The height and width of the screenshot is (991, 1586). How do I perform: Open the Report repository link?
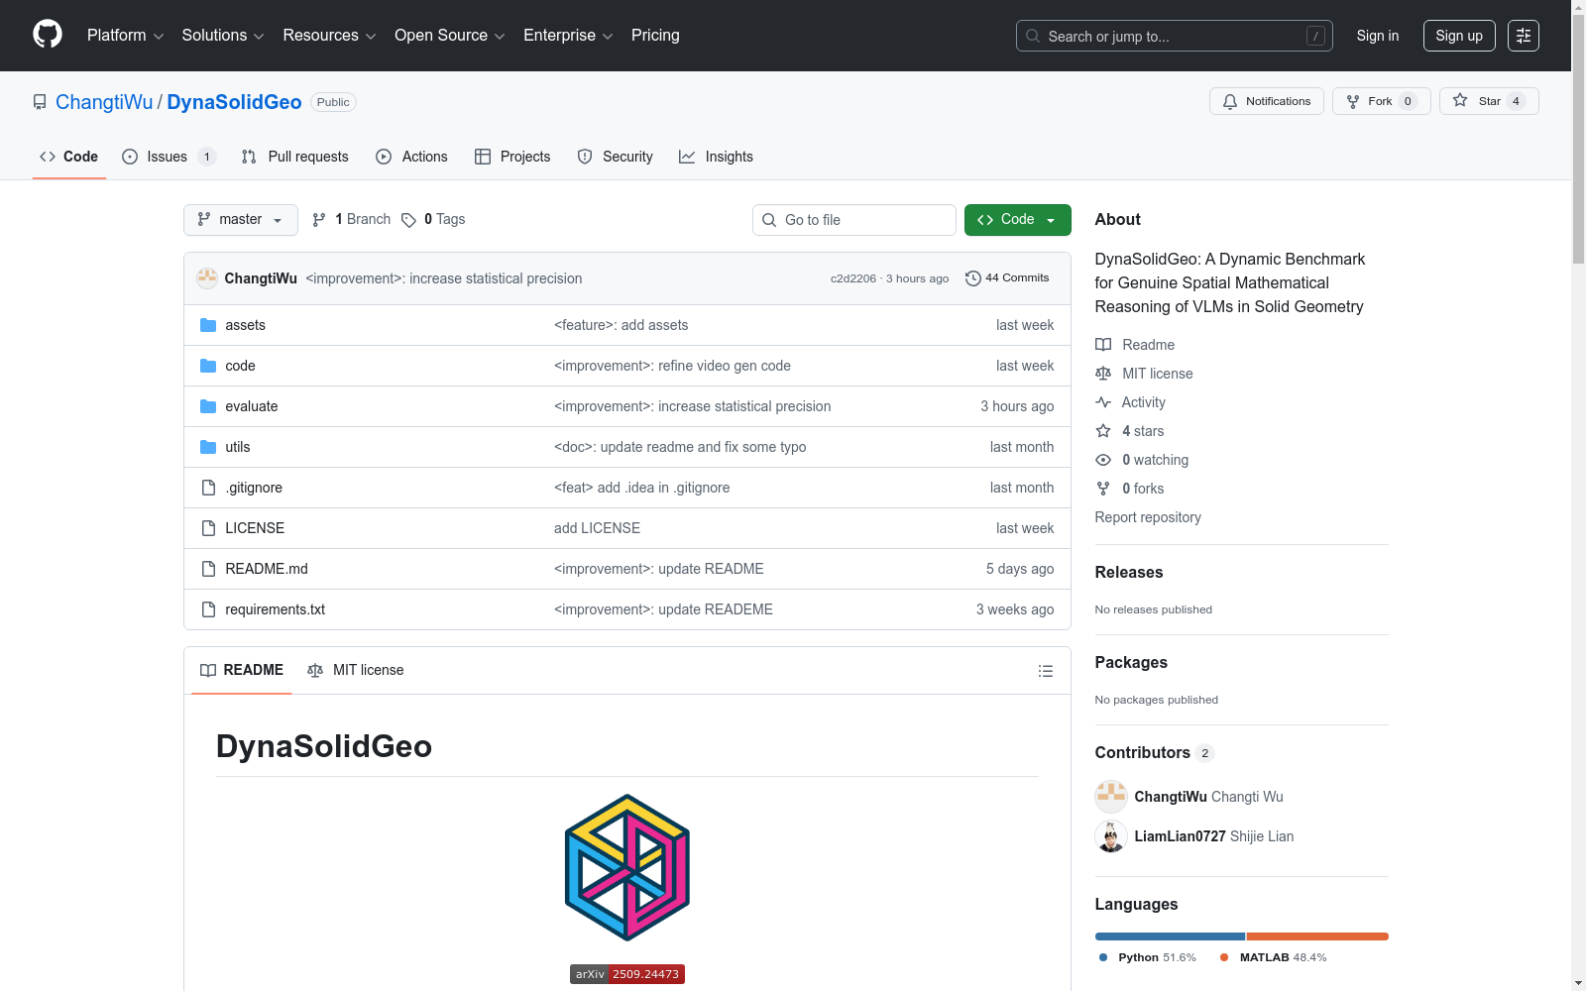point(1148,517)
